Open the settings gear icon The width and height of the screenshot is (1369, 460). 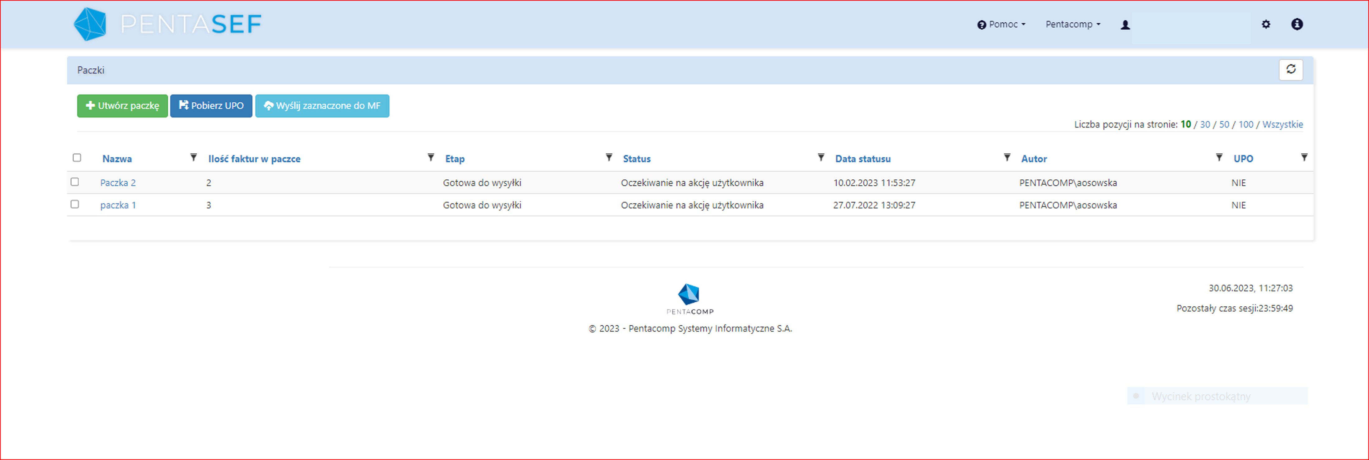click(1266, 25)
